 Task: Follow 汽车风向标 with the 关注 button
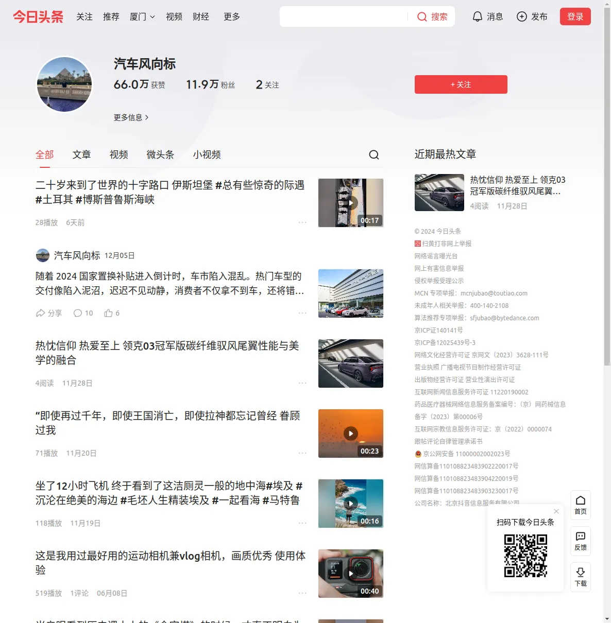pyautogui.click(x=461, y=84)
